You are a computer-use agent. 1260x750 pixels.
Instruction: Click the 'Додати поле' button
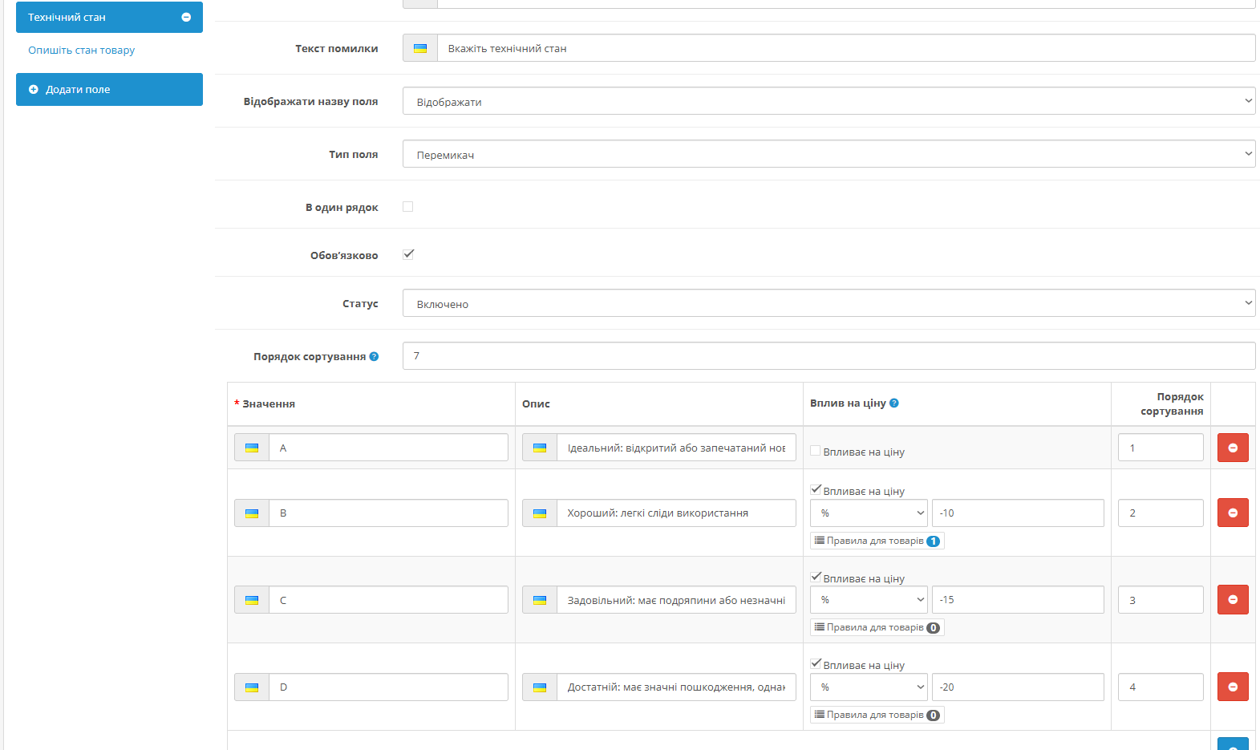click(x=109, y=89)
